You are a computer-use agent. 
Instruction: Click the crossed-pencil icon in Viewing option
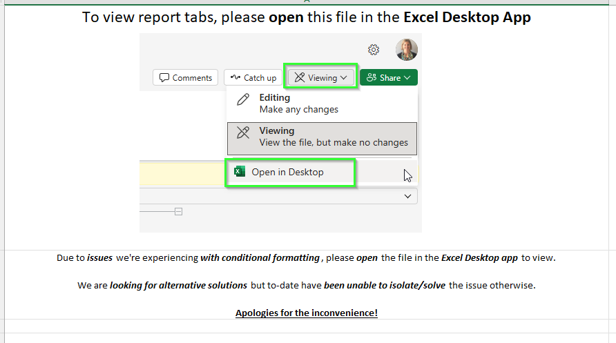point(243,133)
